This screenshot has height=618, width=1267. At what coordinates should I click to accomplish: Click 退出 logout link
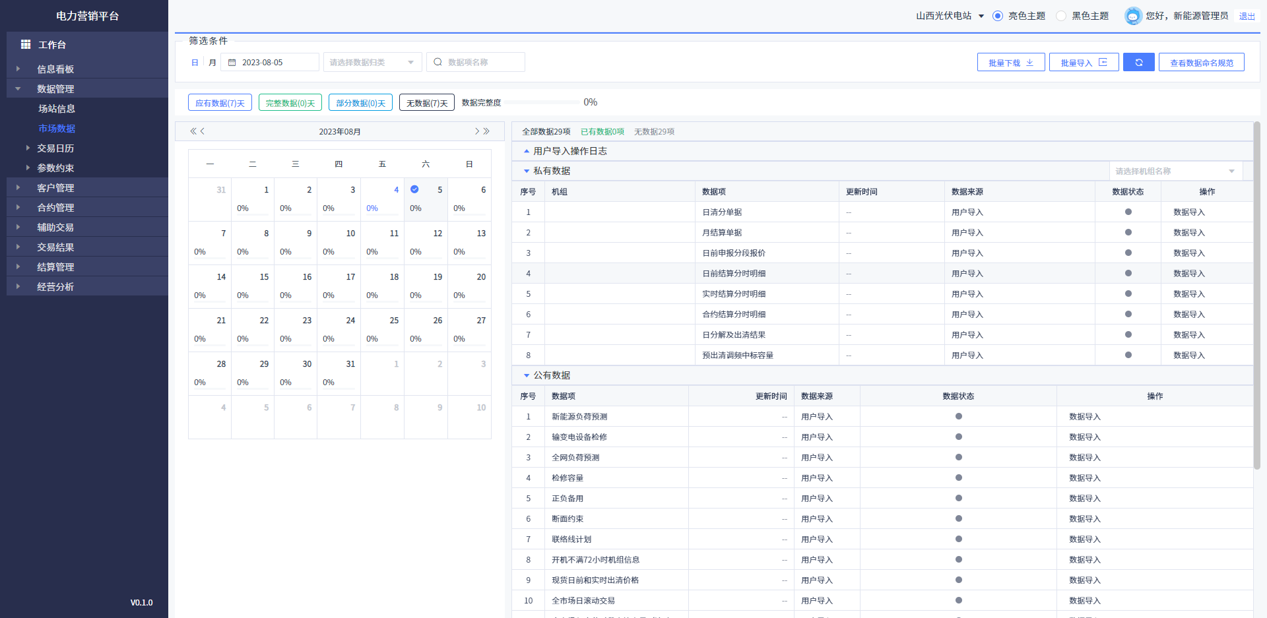[1247, 16]
